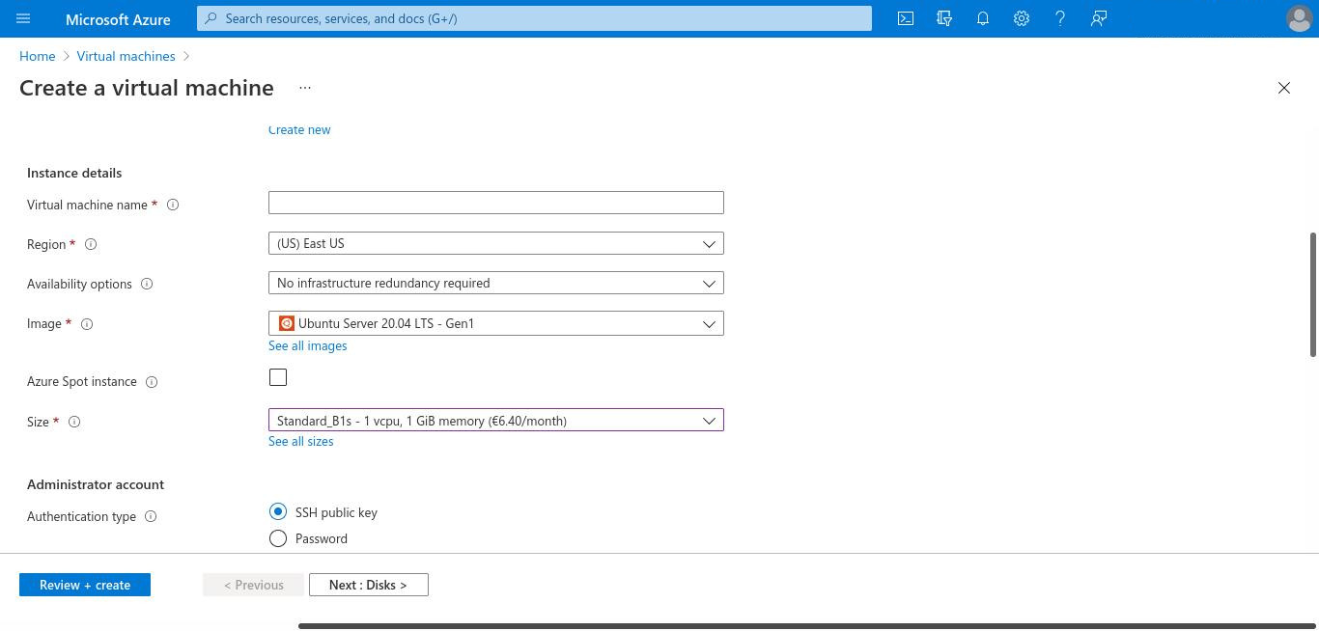
Task: Go to Home in breadcrumb
Action: [x=37, y=56]
